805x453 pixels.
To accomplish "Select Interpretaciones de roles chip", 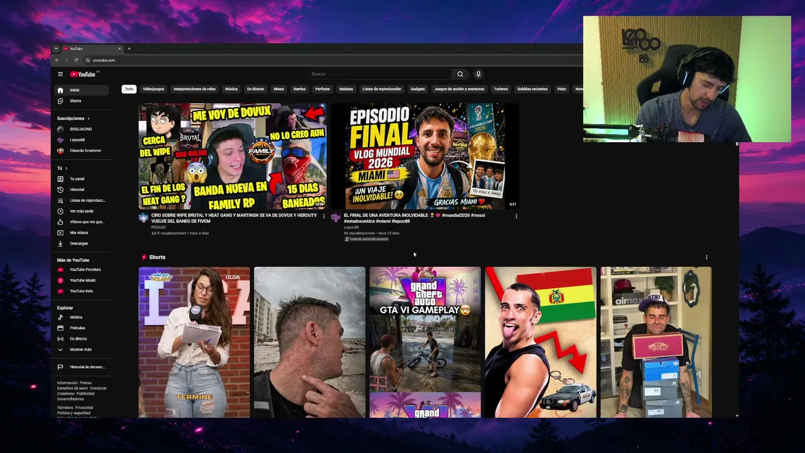I will 194,89.
